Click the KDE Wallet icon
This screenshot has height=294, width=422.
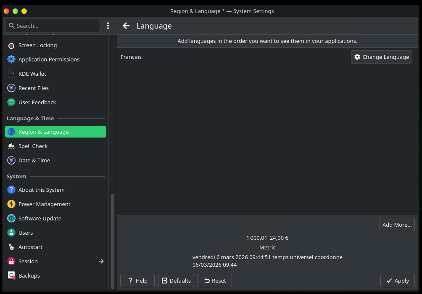[11, 74]
